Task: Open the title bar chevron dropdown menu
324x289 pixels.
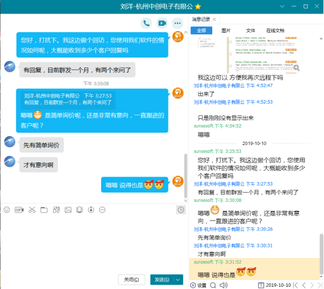Action: (282, 6)
